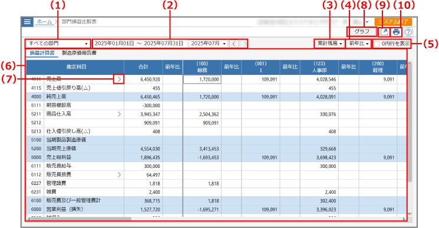The width and height of the screenshot is (439, 228).
Task: Click the 3,945,347 total for 商品仕入高
Action: pyautogui.click(x=143, y=114)
